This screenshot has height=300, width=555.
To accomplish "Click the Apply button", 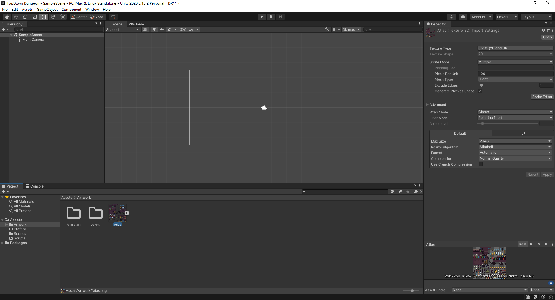I will [547, 175].
